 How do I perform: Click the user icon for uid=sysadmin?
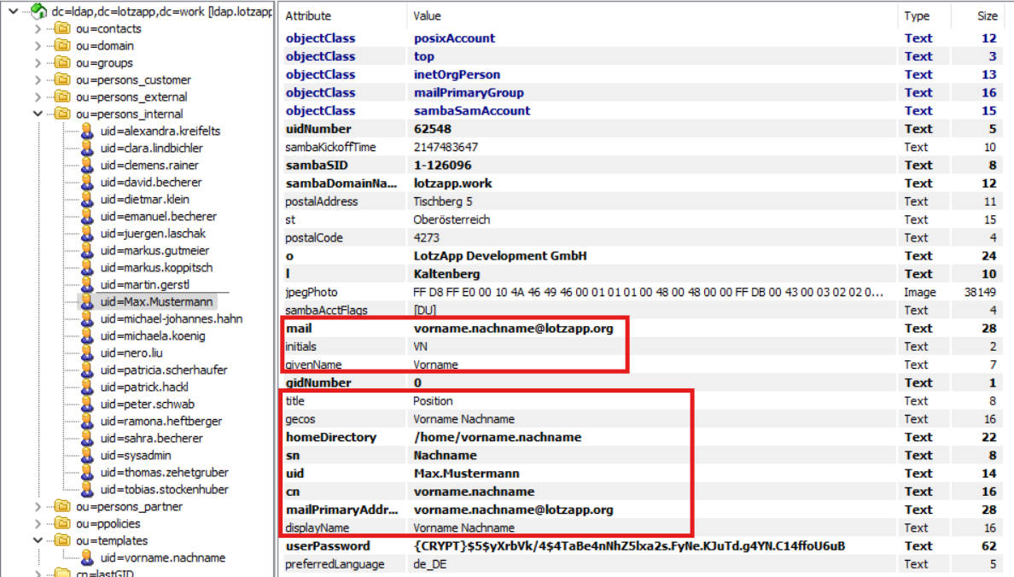(87, 455)
